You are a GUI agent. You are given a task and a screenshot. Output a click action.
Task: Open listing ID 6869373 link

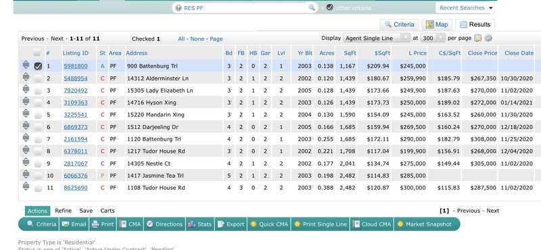(76, 127)
